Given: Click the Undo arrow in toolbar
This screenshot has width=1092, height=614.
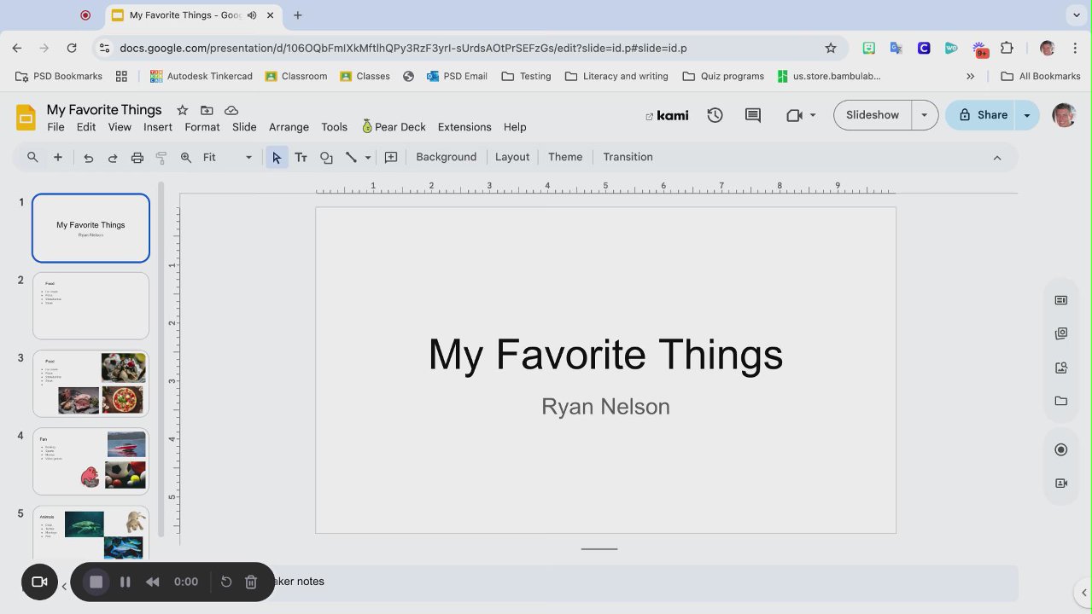Looking at the screenshot, I should coord(88,157).
